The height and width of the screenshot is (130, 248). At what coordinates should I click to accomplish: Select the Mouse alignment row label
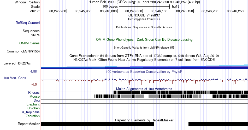34,96
